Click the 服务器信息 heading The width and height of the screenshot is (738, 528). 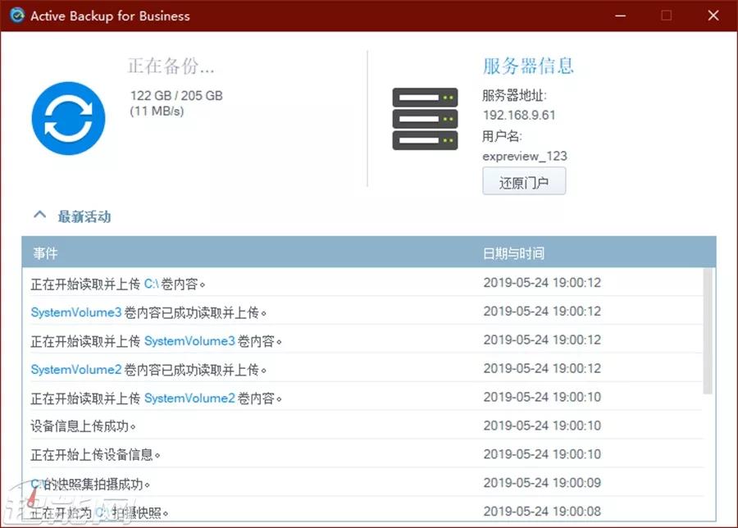tap(528, 66)
